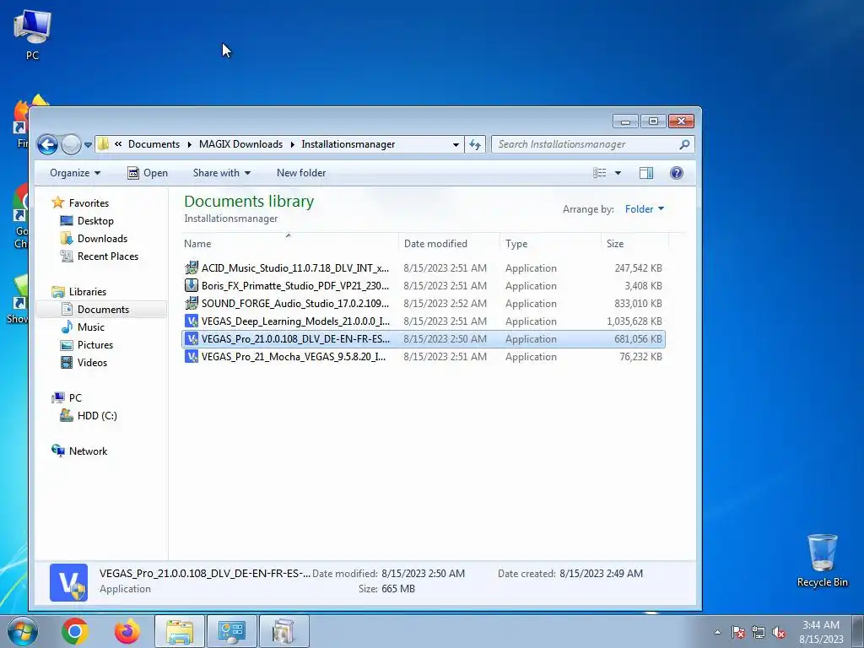Launch Chrome from the taskbar
Image resolution: width=864 pixels, height=648 pixels.
[75, 631]
